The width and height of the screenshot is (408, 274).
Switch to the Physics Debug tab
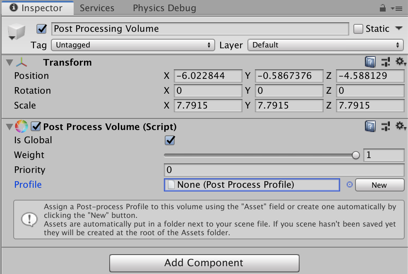[164, 8]
